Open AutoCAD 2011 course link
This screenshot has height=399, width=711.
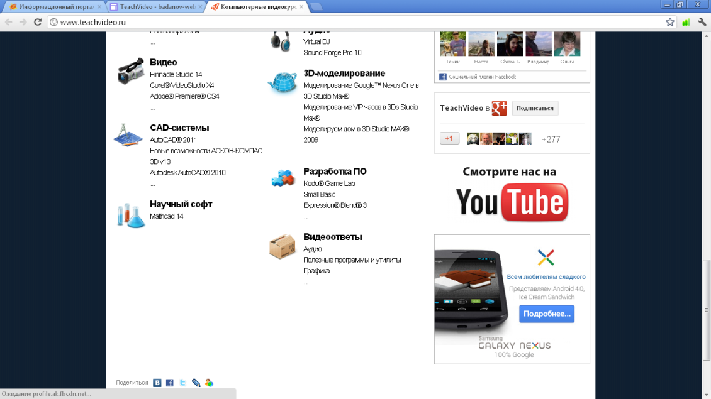(x=173, y=140)
